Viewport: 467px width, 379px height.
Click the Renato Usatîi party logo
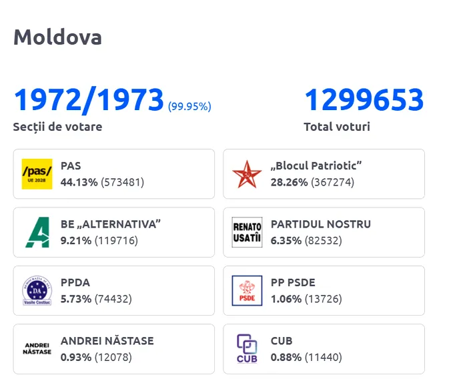[x=247, y=232]
